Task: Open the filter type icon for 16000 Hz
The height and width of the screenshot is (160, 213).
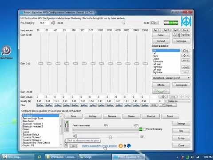Action: click(136, 105)
